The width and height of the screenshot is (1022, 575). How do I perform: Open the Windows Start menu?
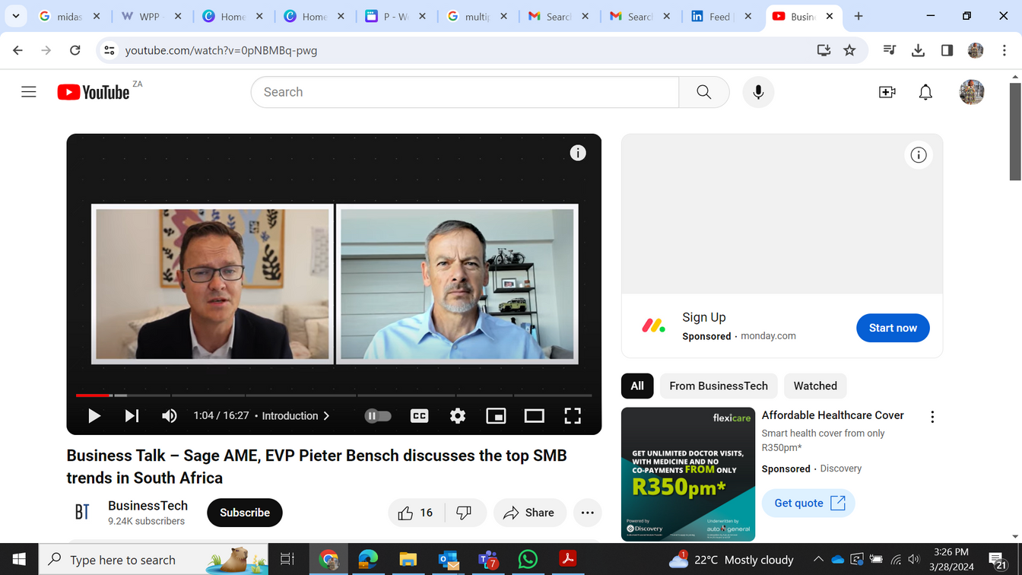pyautogui.click(x=19, y=560)
